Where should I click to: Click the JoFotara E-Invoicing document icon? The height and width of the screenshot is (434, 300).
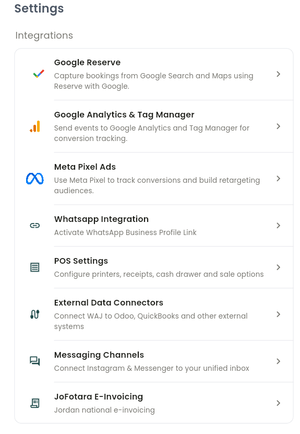point(35,403)
